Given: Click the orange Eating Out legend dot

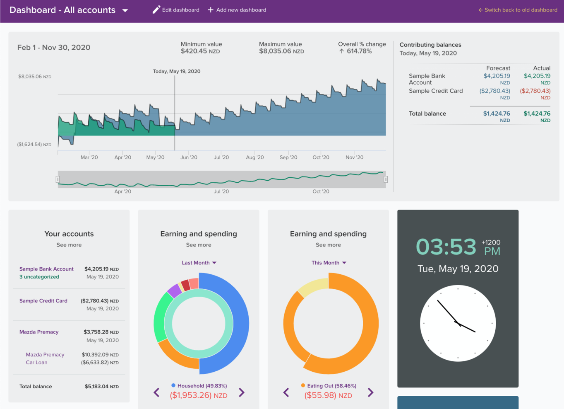Looking at the screenshot, I should (302, 385).
